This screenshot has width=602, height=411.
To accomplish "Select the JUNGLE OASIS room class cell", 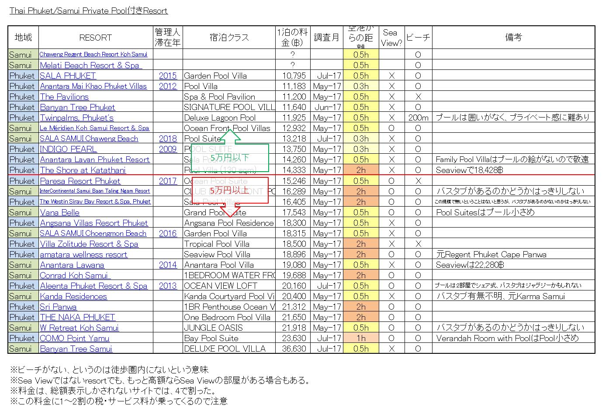I will pos(229,328).
